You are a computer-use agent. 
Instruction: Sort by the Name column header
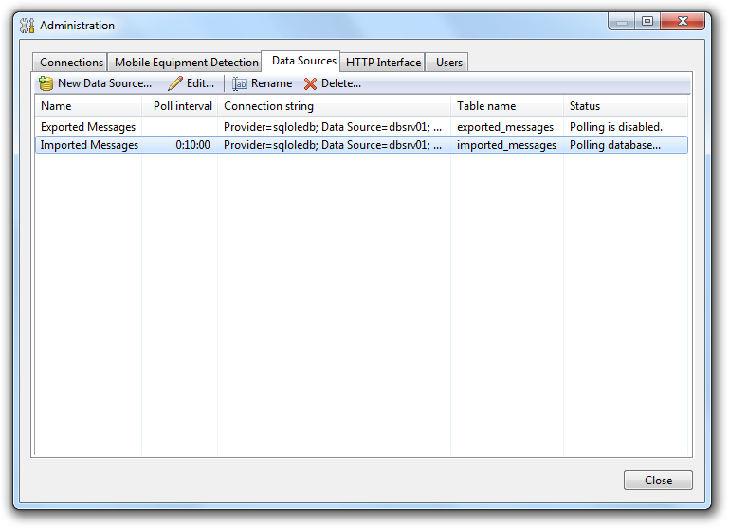[87, 106]
